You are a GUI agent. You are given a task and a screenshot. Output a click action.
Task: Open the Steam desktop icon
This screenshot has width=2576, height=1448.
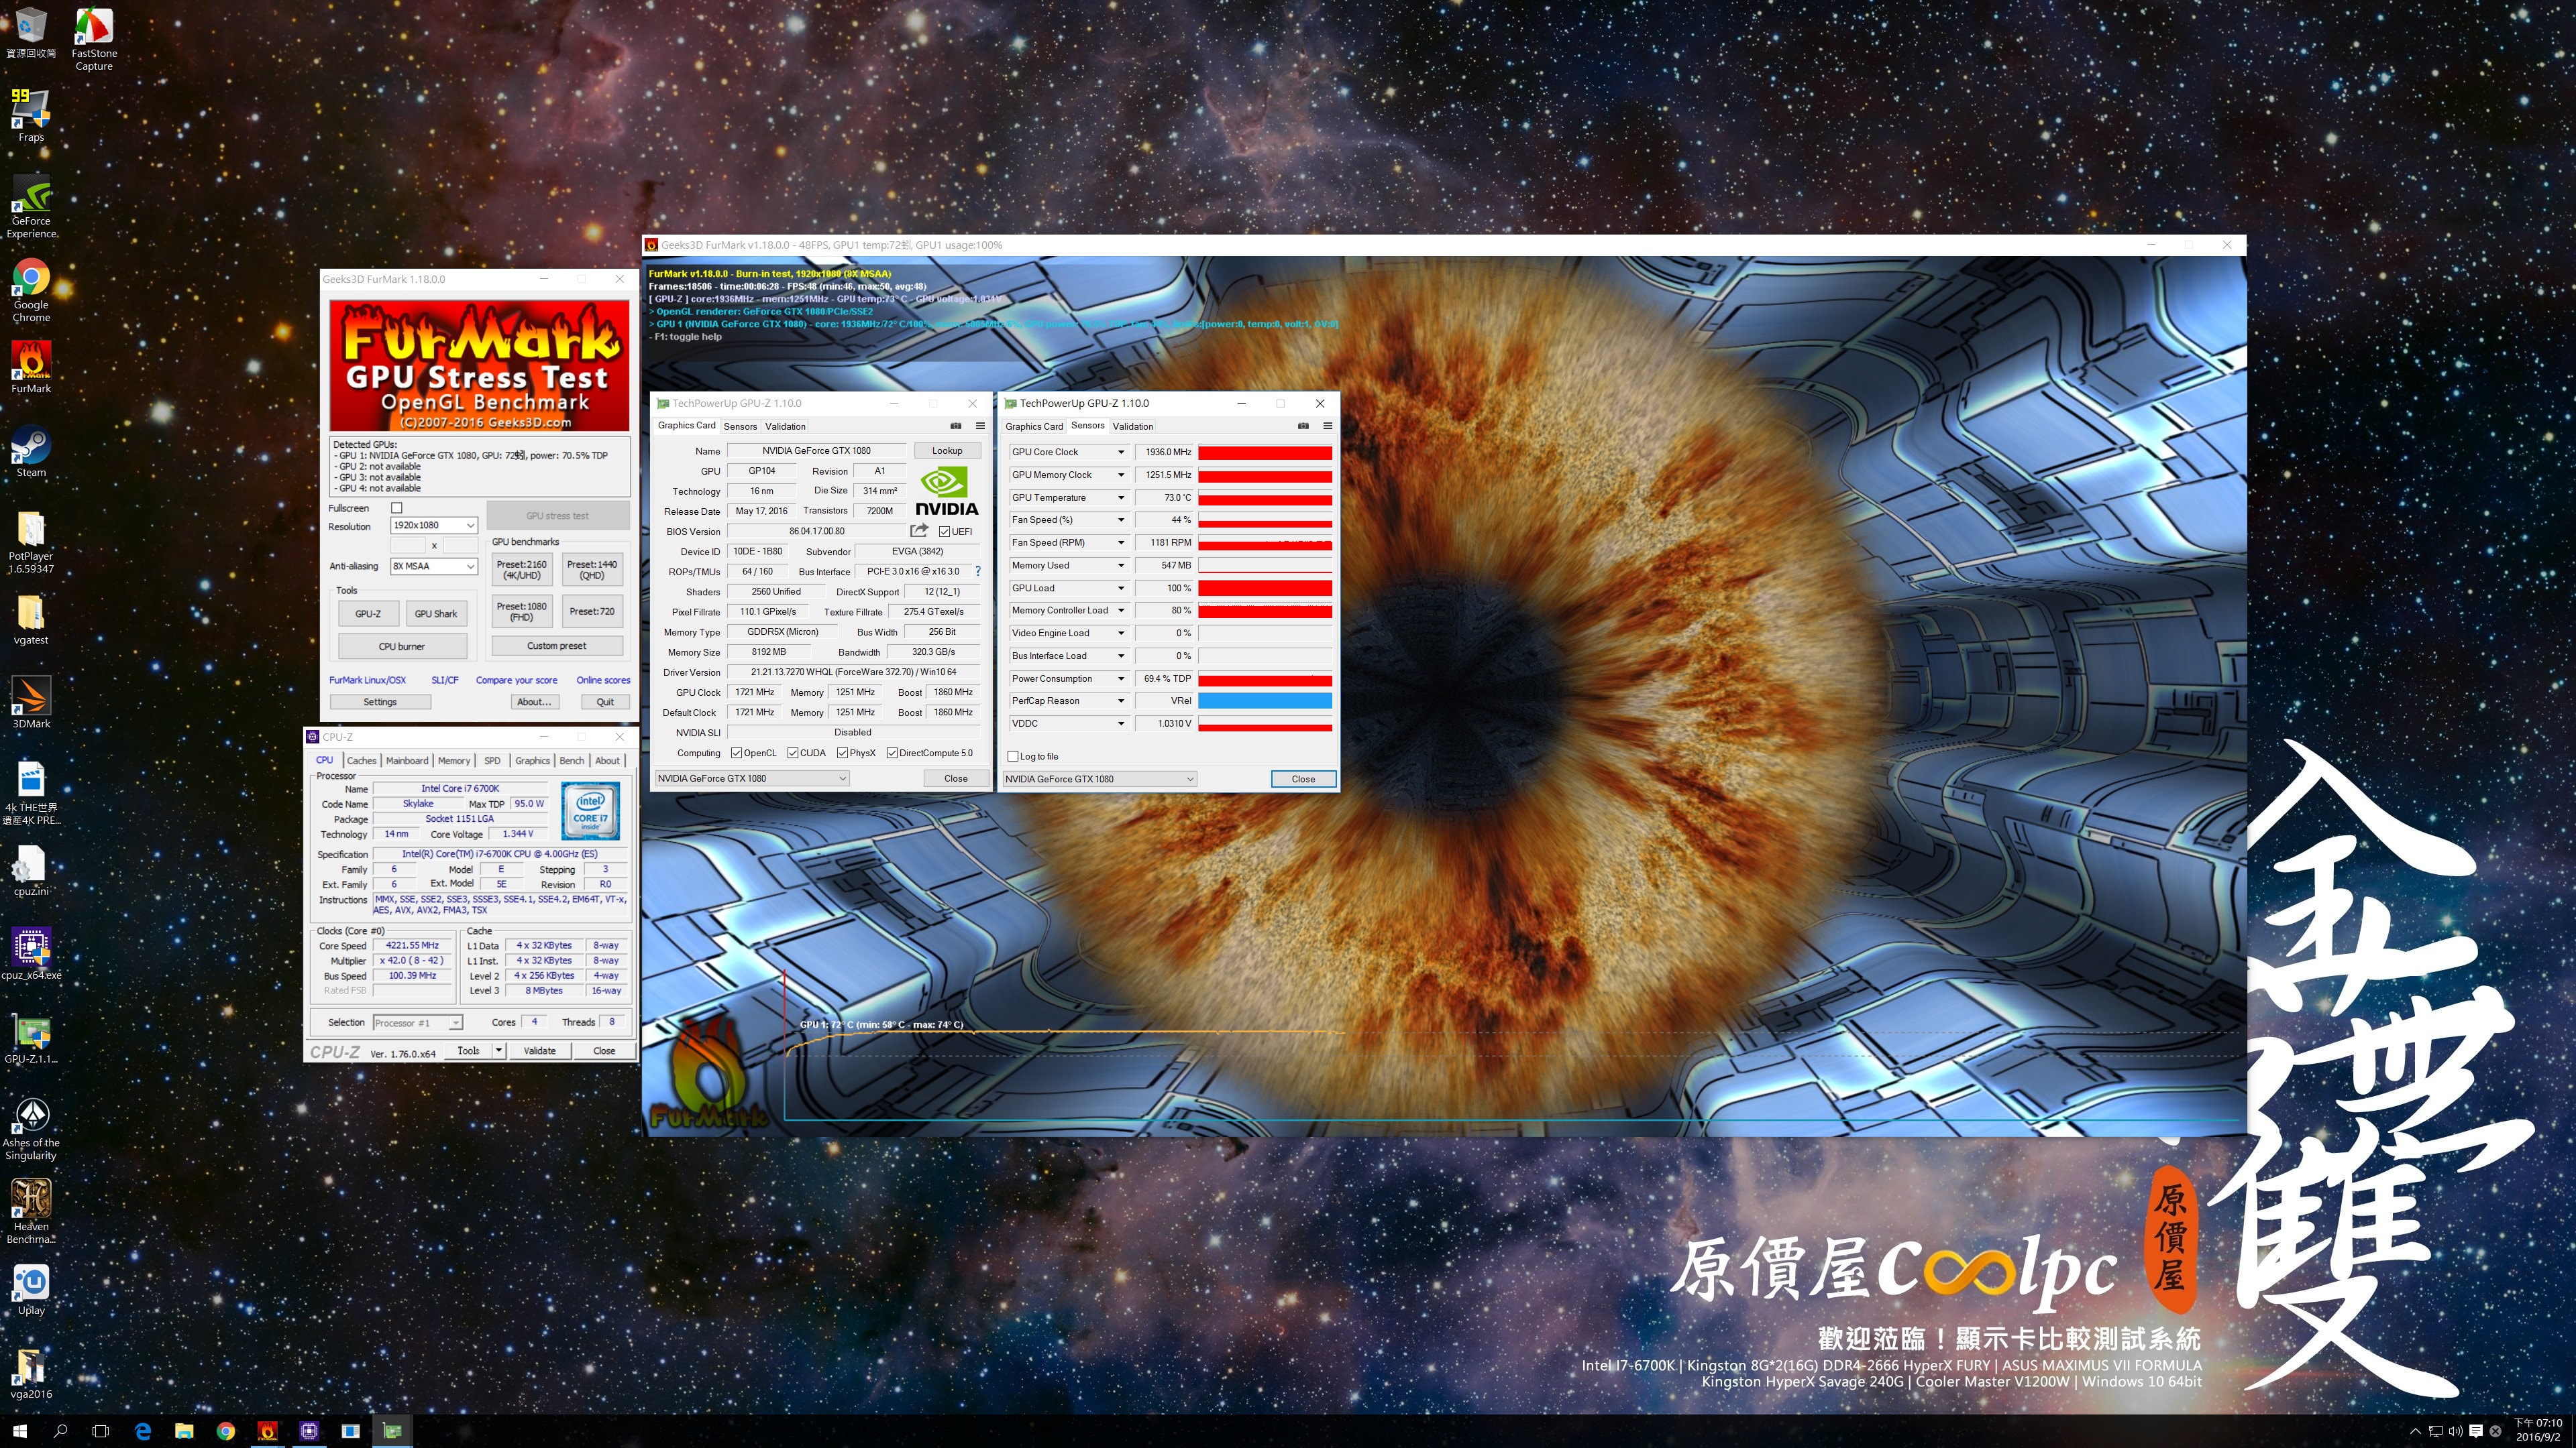coord(31,450)
